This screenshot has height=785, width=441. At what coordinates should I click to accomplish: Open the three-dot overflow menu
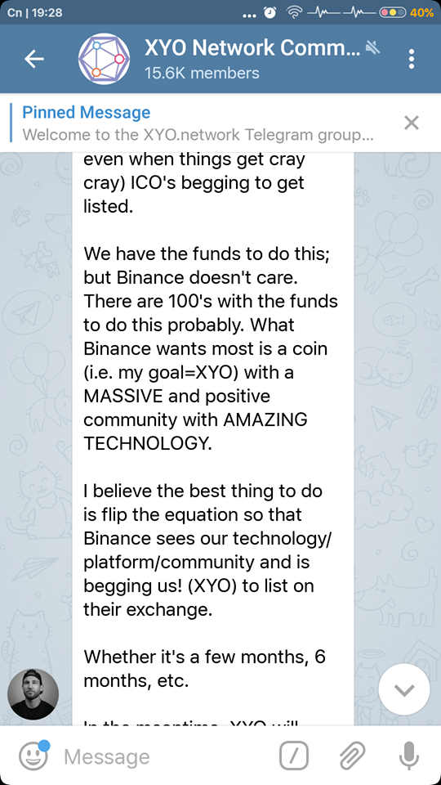[x=412, y=59]
